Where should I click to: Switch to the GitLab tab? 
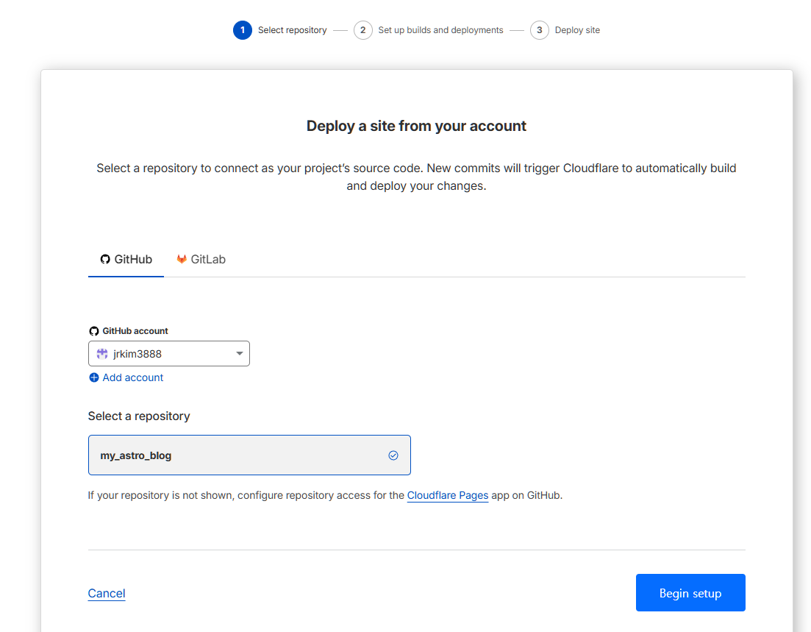pos(201,260)
